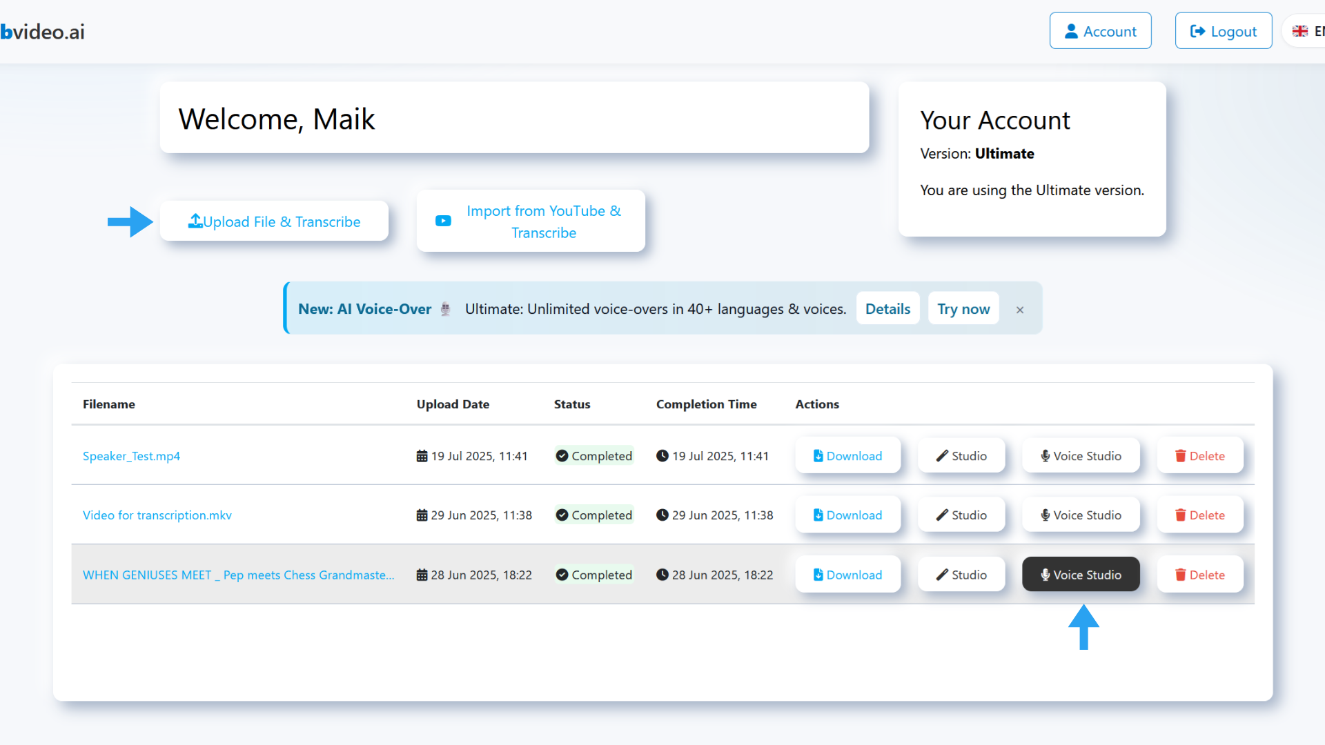The width and height of the screenshot is (1325, 745).
Task: Click the user icon inside the Account button
Action: pyautogui.click(x=1072, y=30)
